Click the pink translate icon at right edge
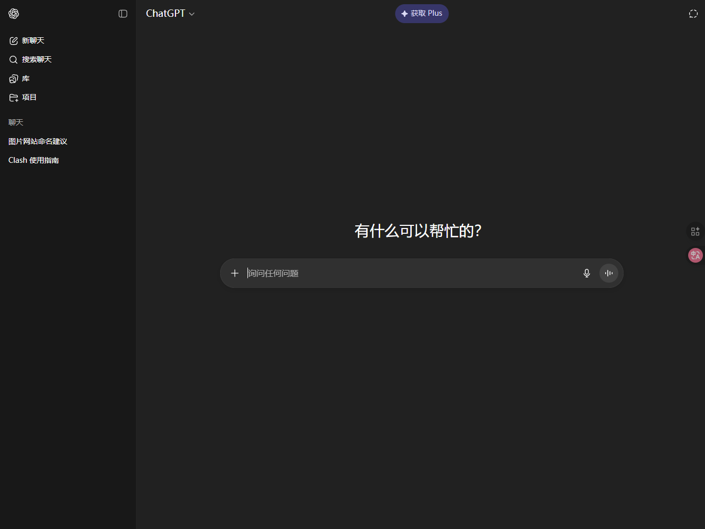 click(695, 255)
